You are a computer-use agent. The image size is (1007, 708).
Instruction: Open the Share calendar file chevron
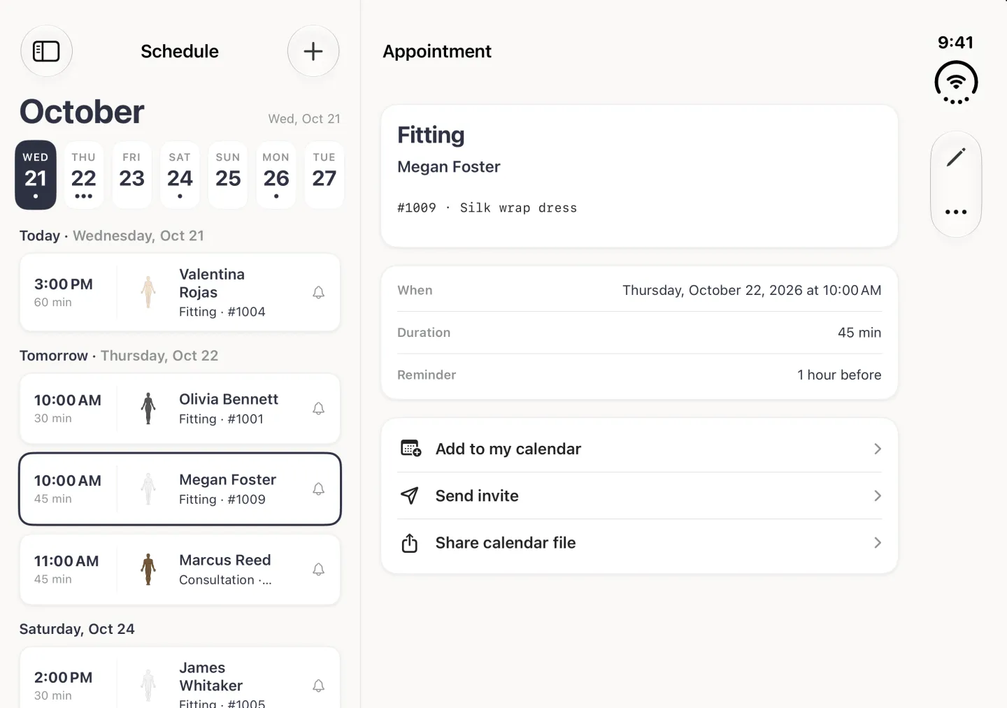[x=878, y=542]
